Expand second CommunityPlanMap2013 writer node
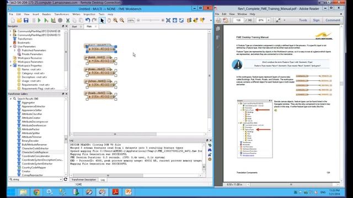 [x=10, y=35]
